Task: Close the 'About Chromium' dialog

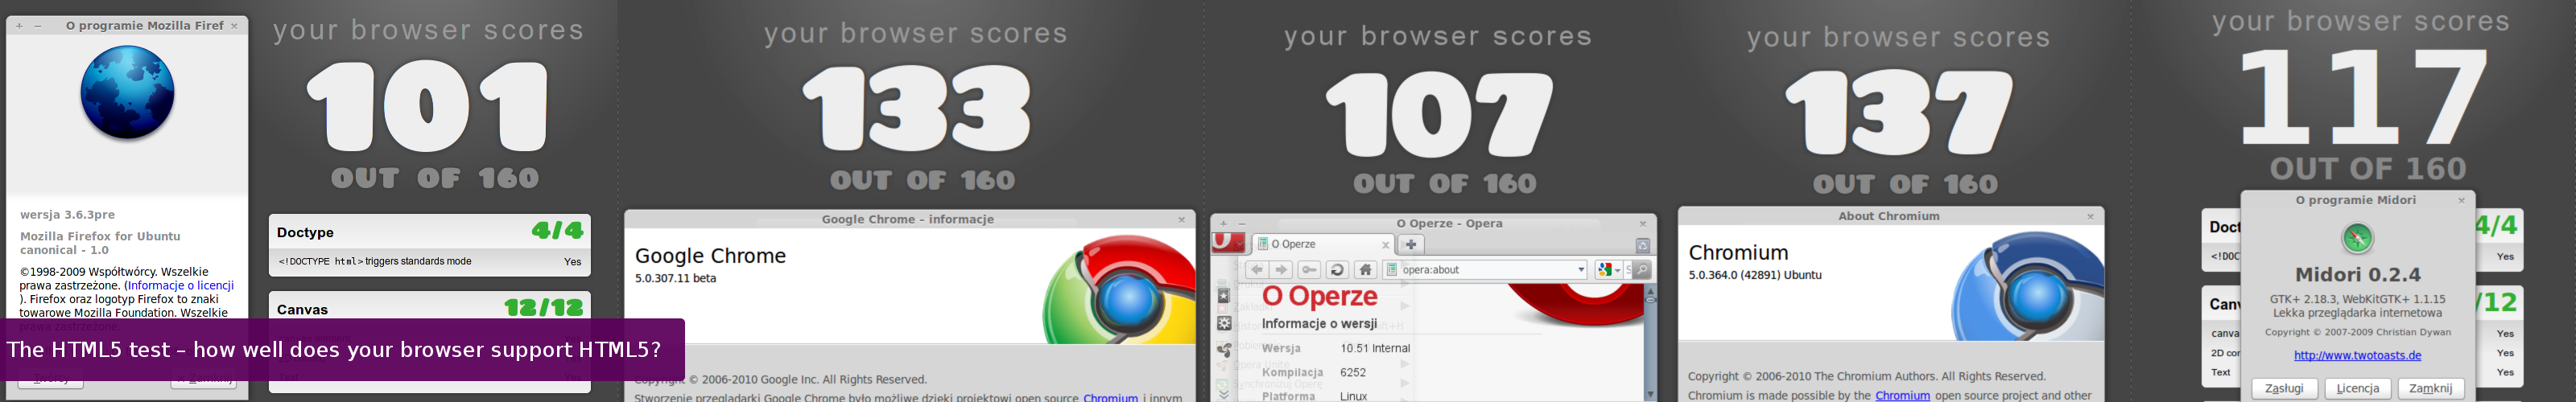Action: tap(2090, 216)
